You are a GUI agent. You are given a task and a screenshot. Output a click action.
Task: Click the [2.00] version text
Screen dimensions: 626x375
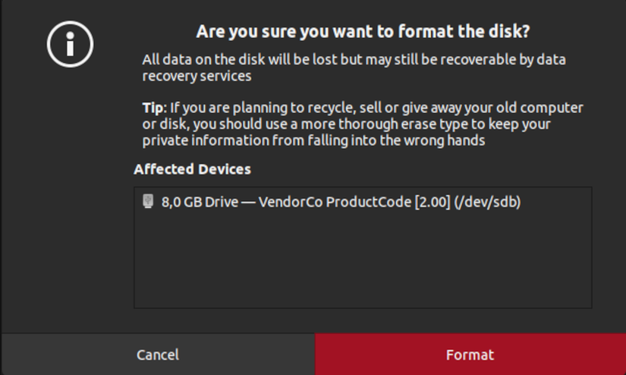(x=432, y=202)
